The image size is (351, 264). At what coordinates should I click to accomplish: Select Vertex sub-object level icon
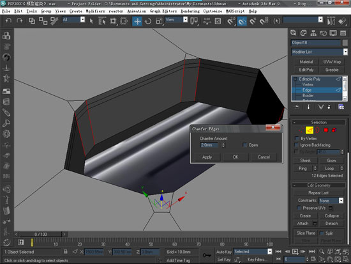coord(301,130)
